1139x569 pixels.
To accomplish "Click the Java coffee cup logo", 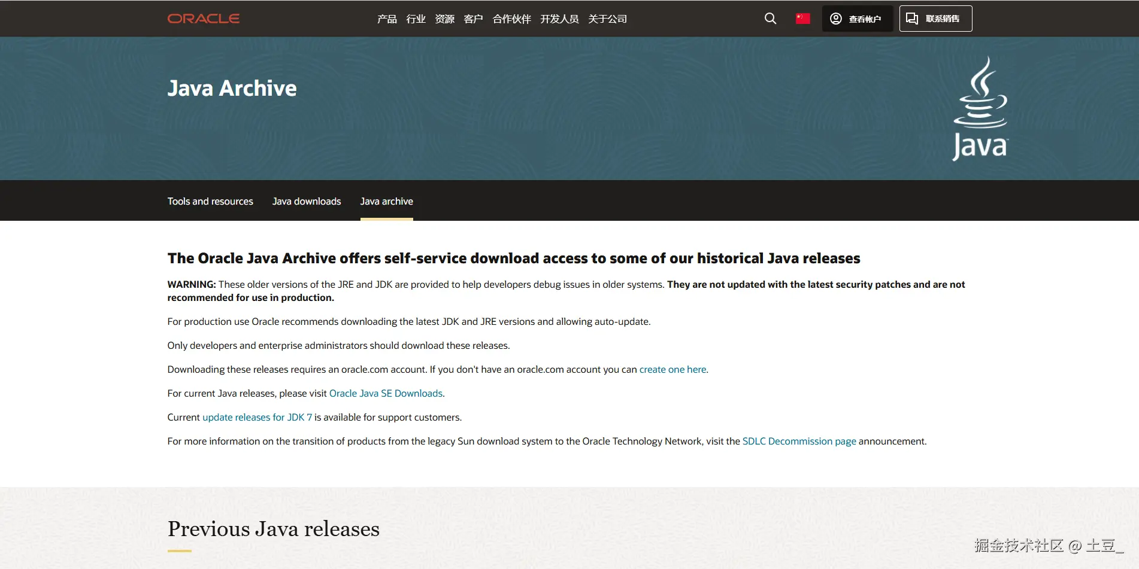I will [x=980, y=108].
